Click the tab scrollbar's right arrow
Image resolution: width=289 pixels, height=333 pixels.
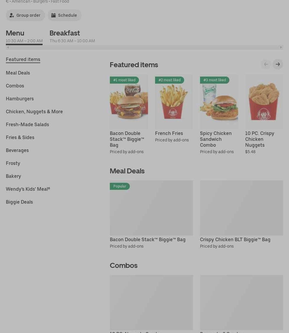point(281,47)
